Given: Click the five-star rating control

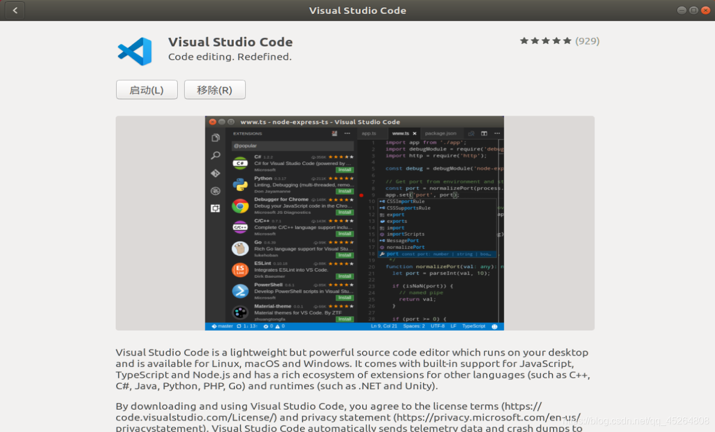Looking at the screenshot, I should pyautogui.click(x=545, y=40).
